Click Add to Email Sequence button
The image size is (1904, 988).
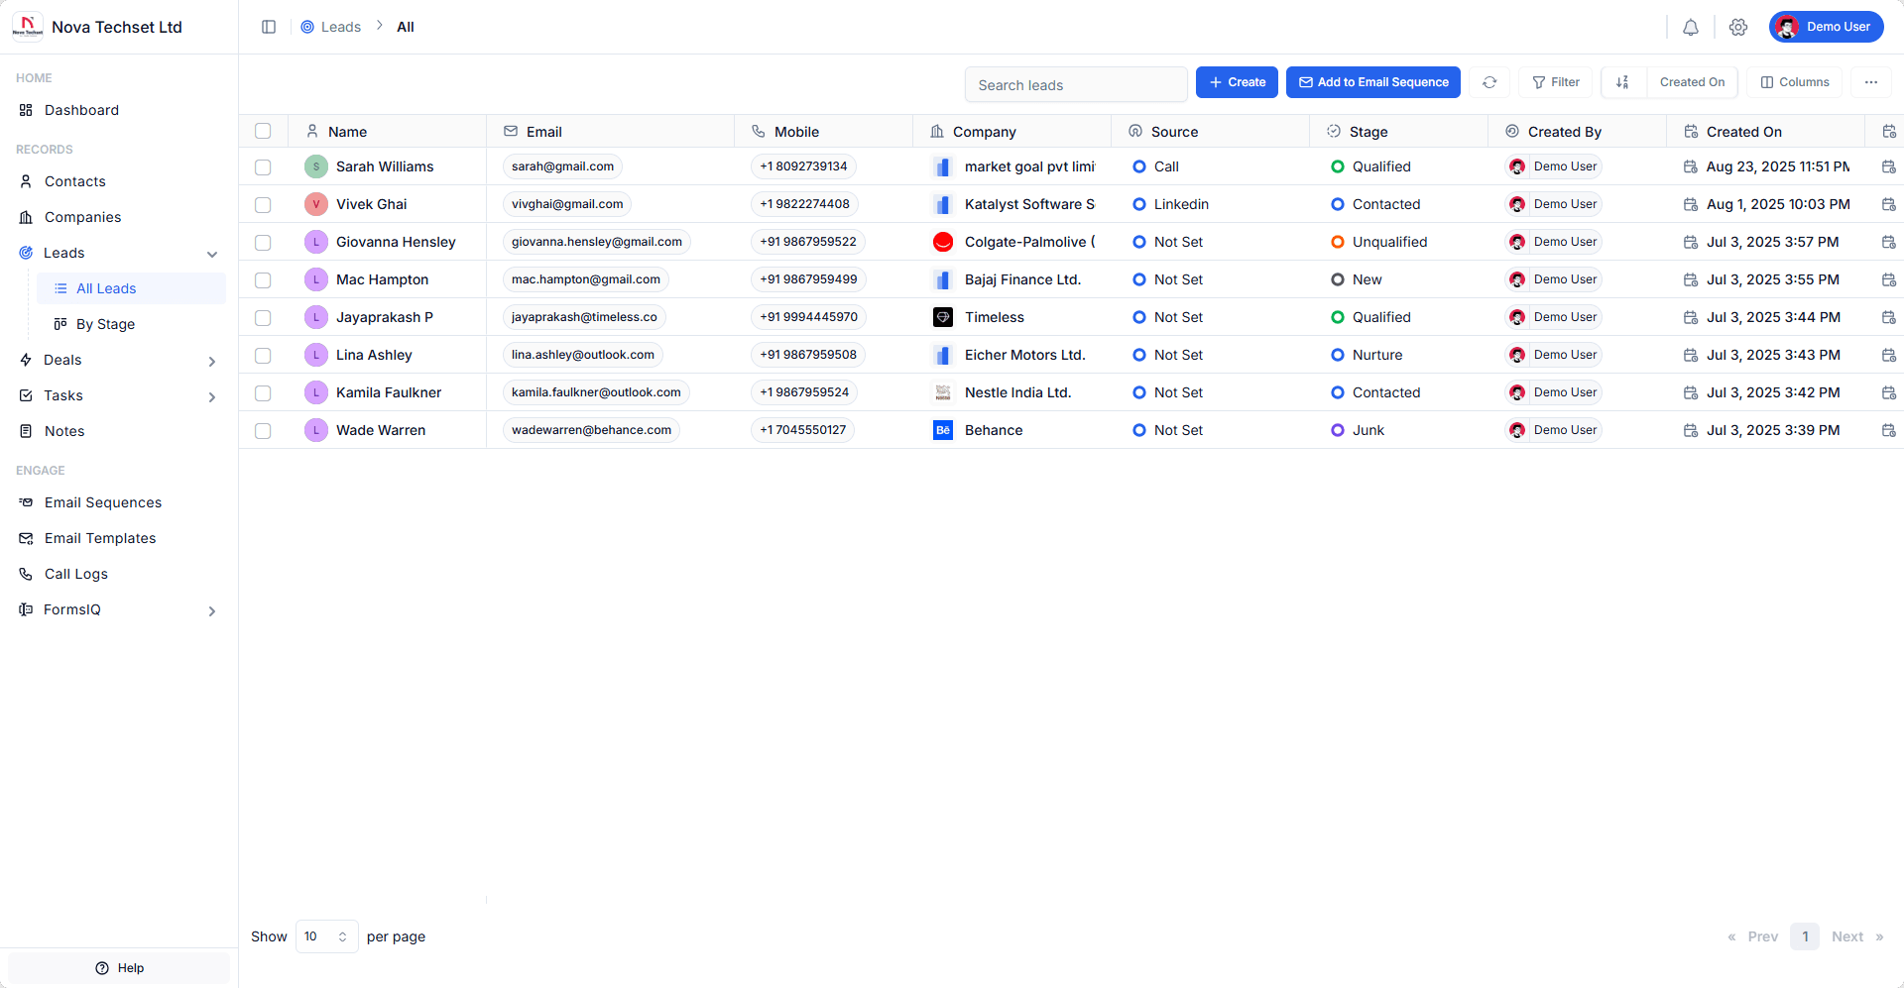tap(1372, 82)
